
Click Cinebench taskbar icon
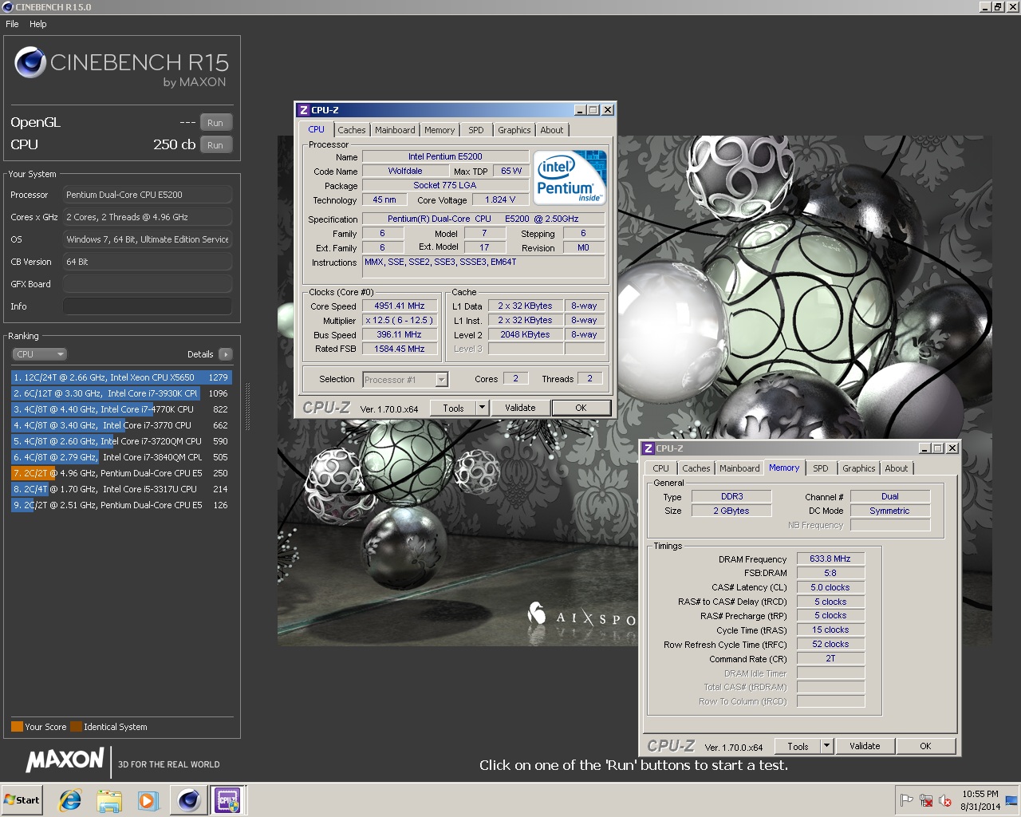coord(188,800)
